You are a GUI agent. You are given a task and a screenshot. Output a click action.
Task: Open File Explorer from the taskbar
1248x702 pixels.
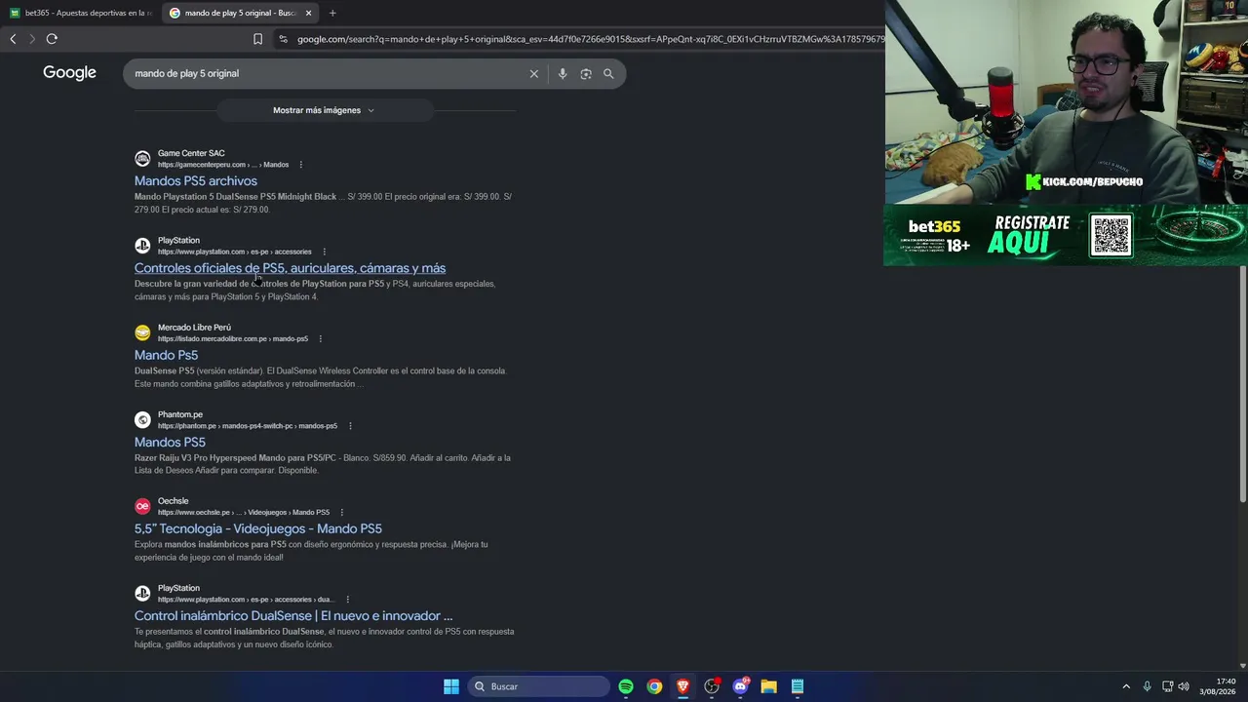click(768, 686)
